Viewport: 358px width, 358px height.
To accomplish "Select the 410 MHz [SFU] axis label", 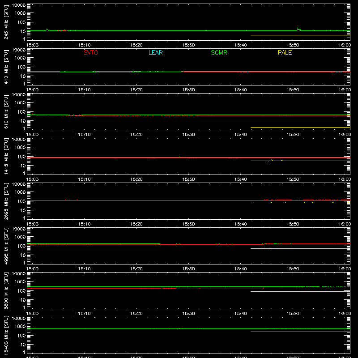I will point(6,67).
